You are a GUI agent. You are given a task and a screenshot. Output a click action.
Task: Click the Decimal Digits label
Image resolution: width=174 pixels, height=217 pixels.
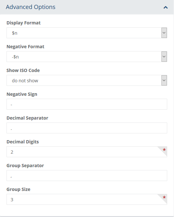(x=23, y=142)
